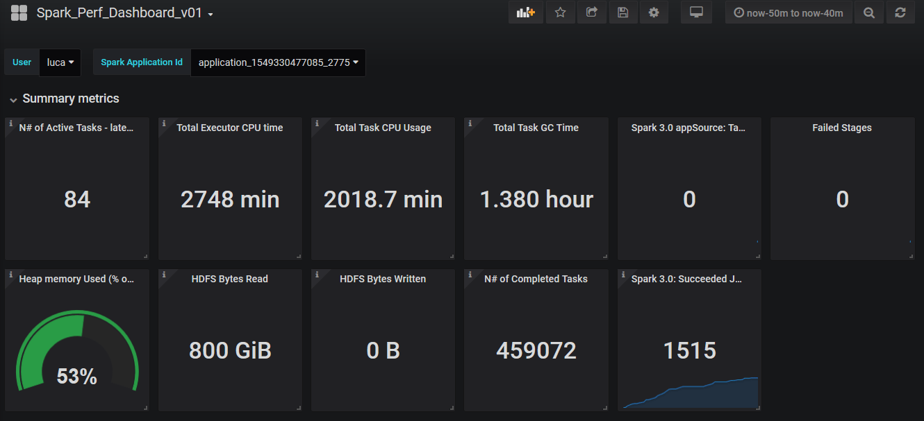Open the User luca dropdown
This screenshot has width=924, height=421.
coord(60,62)
